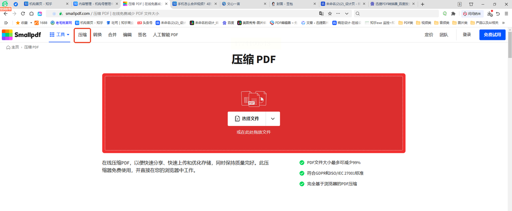Click the tab counter icon showing 8
The height and width of the screenshot is (211, 512).
pyautogui.click(x=460, y=4)
